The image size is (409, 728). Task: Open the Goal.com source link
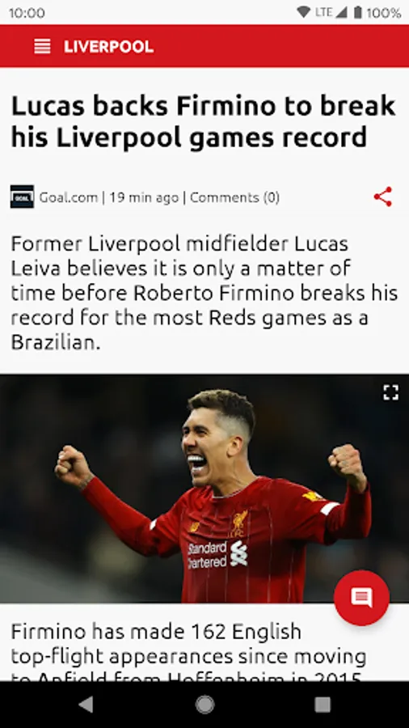click(68, 197)
